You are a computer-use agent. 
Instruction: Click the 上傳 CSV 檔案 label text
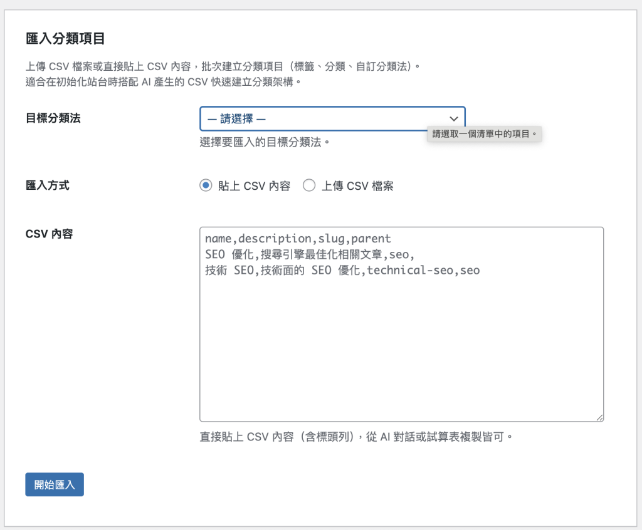point(357,186)
